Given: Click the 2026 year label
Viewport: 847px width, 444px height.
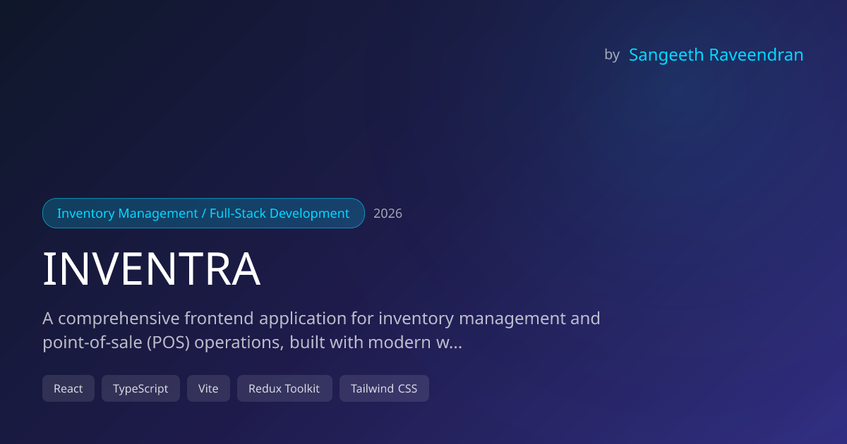Looking at the screenshot, I should (x=388, y=214).
